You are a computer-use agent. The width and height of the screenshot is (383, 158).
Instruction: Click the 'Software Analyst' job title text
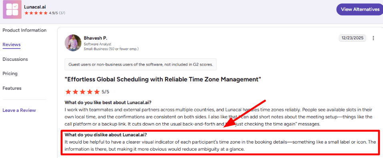97,44
